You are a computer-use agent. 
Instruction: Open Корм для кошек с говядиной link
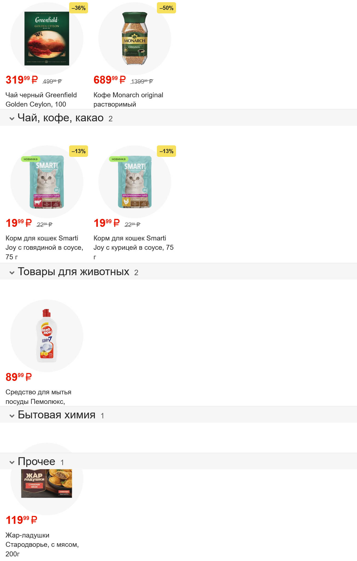click(44, 247)
